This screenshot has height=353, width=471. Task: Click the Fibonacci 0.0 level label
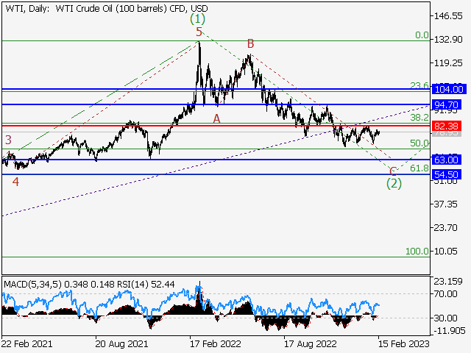pyautogui.click(x=422, y=35)
